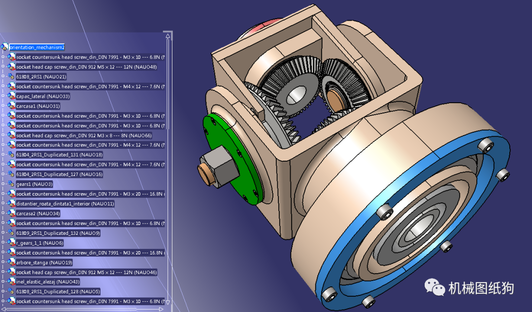Screen dimensions: 532x312
Task: Expand the carcasa1 (NAUO31) node
Action: click(3, 106)
